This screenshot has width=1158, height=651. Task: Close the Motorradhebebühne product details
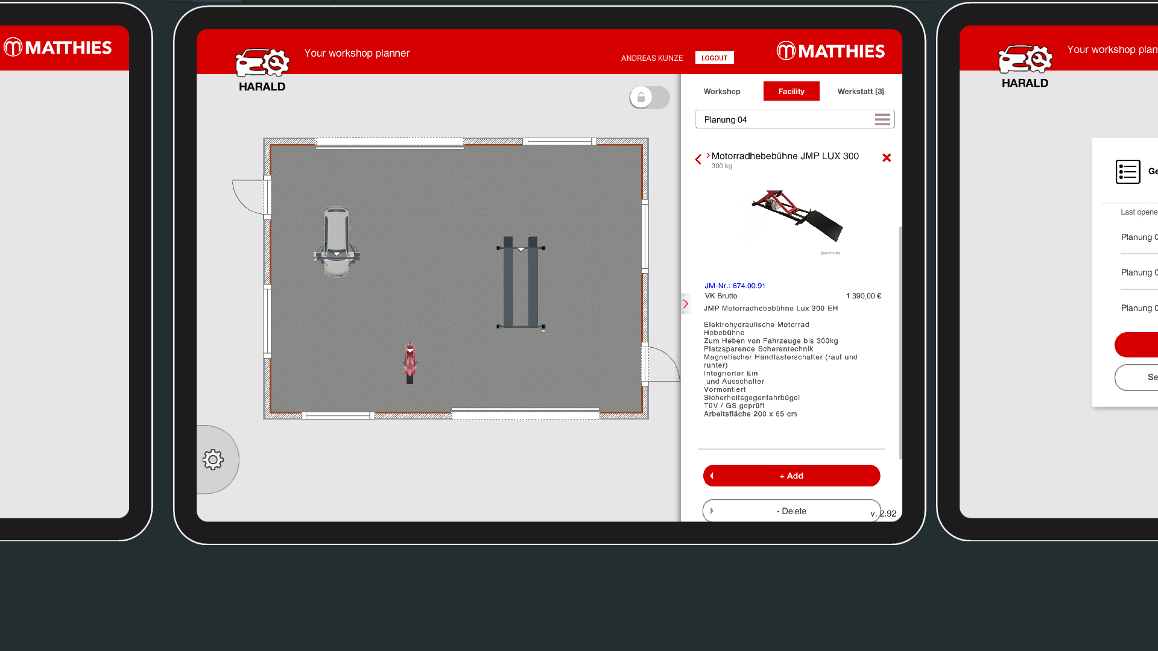887,158
